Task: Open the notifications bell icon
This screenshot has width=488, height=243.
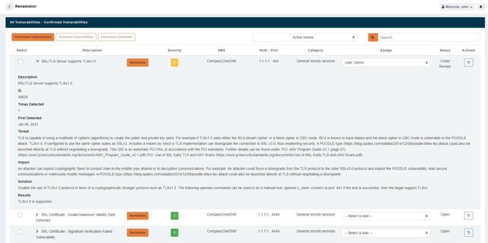Action: (480, 7)
